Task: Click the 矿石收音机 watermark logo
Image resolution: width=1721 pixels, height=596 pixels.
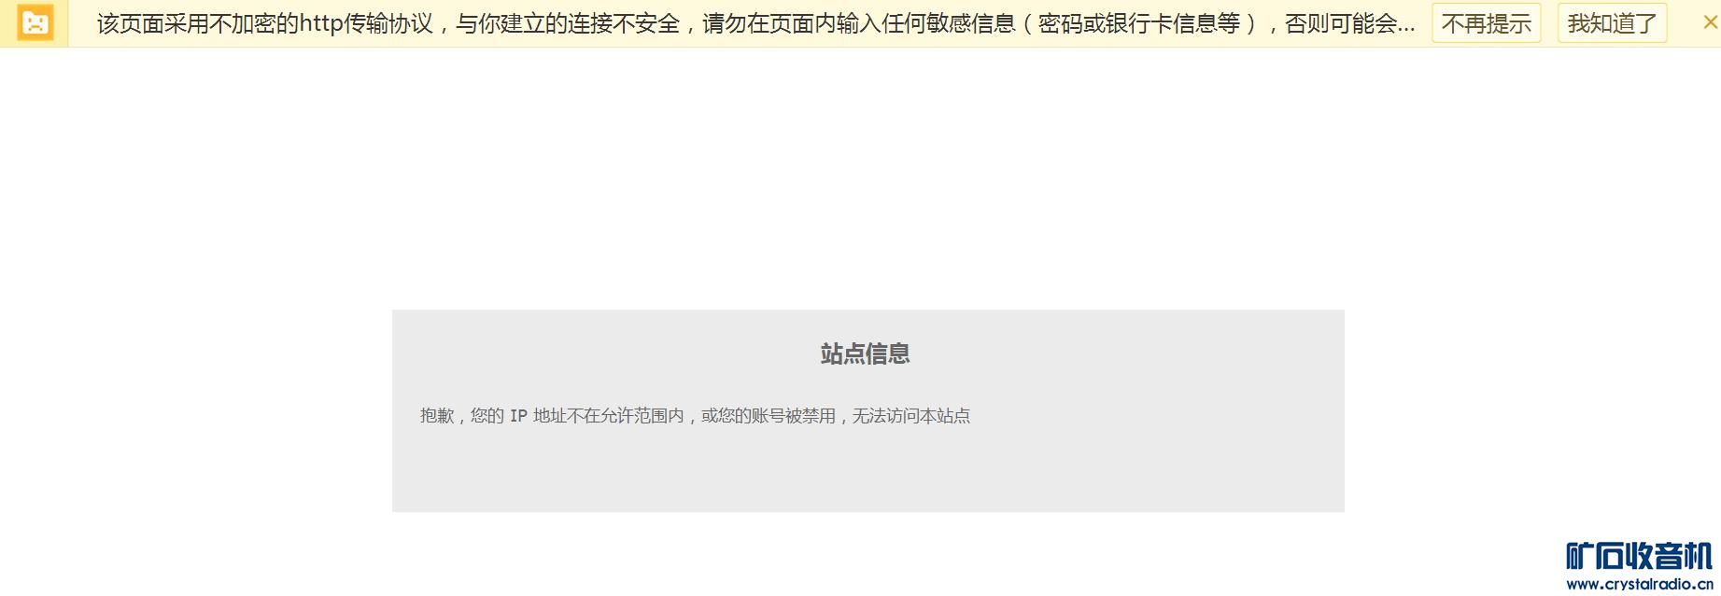Action: [1639, 556]
